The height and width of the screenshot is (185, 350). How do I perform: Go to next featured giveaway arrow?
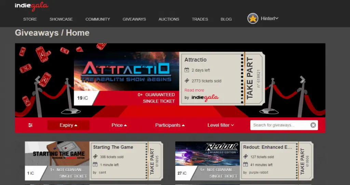pos(302,79)
